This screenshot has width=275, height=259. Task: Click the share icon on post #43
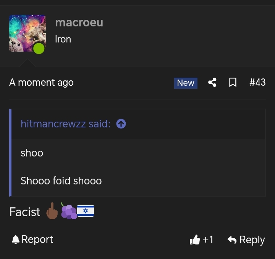pyautogui.click(x=212, y=82)
